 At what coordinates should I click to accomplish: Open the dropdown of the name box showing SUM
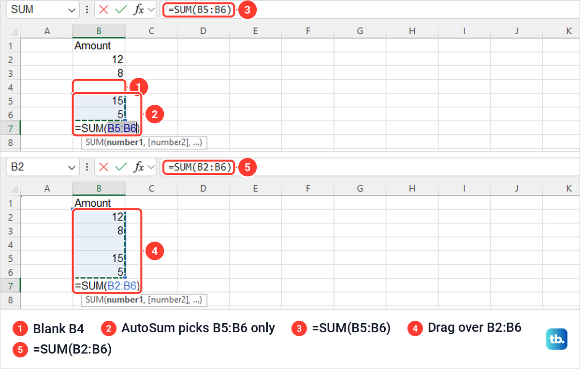[72, 10]
